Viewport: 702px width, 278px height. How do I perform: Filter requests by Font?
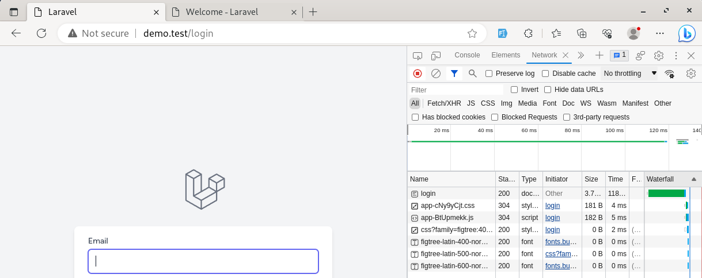click(x=549, y=103)
